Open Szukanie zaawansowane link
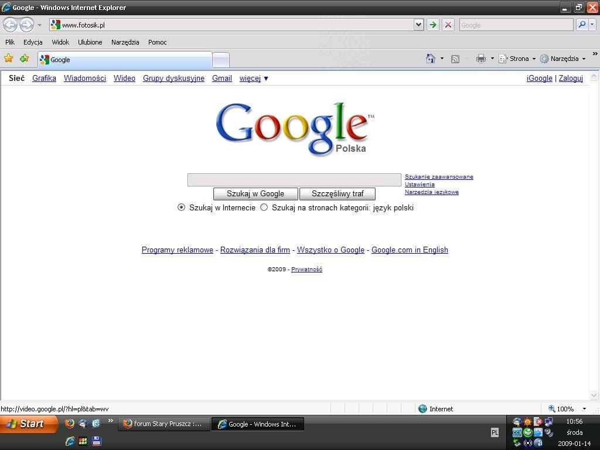The height and width of the screenshot is (450, 600). tap(439, 177)
